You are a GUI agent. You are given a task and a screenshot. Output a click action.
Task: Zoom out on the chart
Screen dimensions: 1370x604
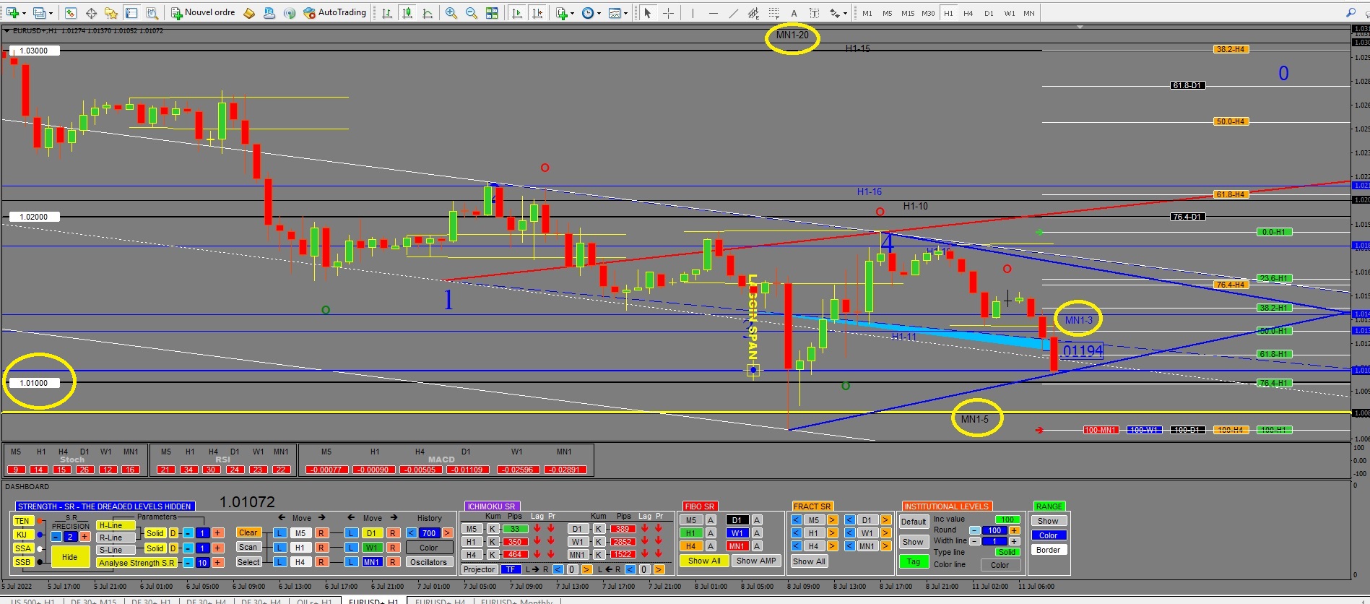pos(472,13)
